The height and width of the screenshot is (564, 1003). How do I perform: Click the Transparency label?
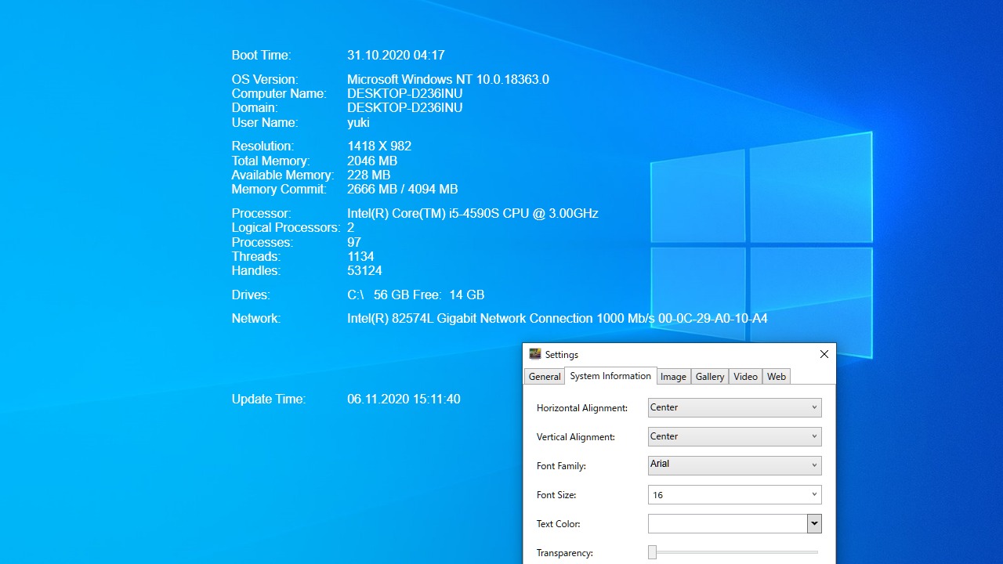(565, 553)
